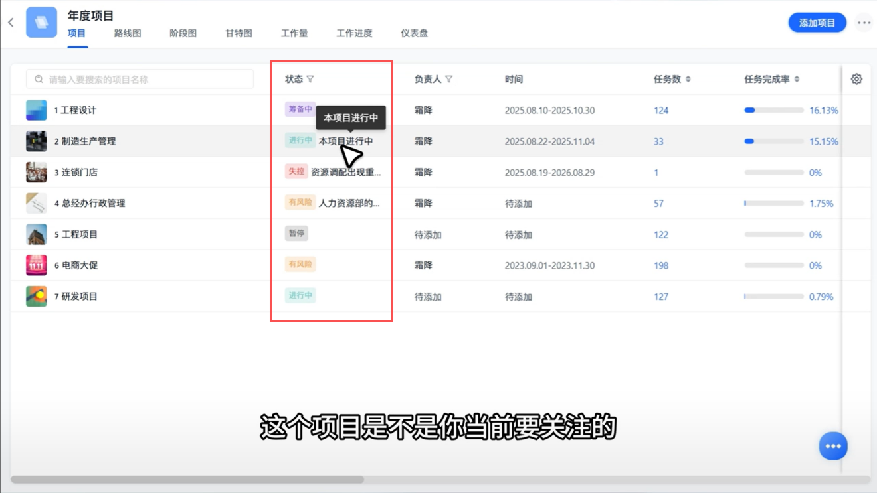Open 电商大促 11.11 thumbnail
The height and width of the screenshot is (493, 877).
[x=37, y=265]
